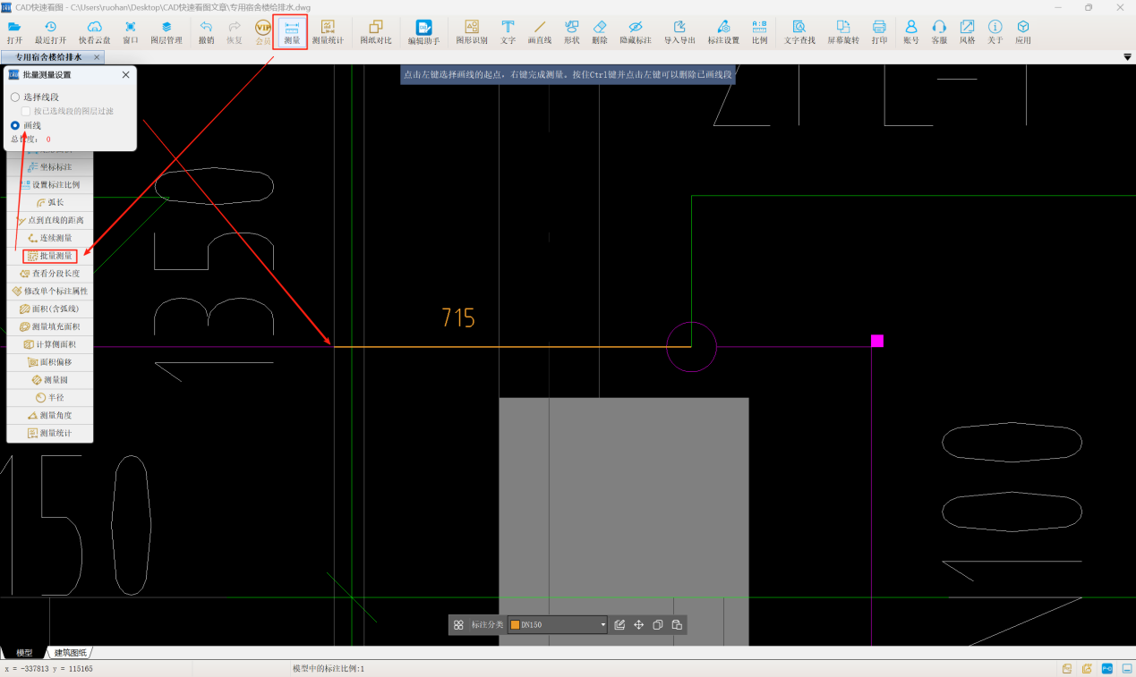This screenshot has height=677, width=1136.
Task: Select the 画直线 draw line tool
Action: coord(539,32)
